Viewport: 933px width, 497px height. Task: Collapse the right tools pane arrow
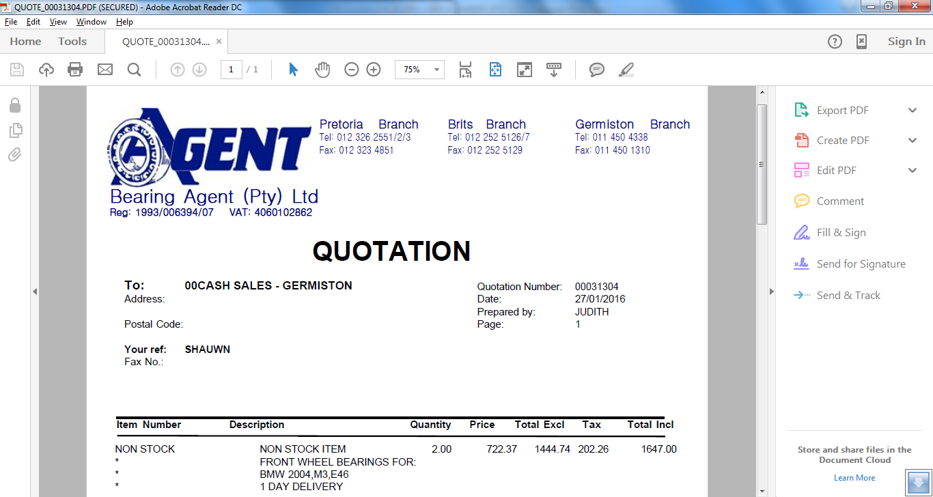pyautogui.click(x=772, y=292)
